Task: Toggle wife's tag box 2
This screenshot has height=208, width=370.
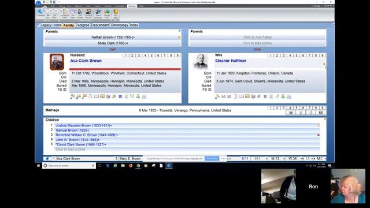Action: pyautogui.click(x=277, y=55)
